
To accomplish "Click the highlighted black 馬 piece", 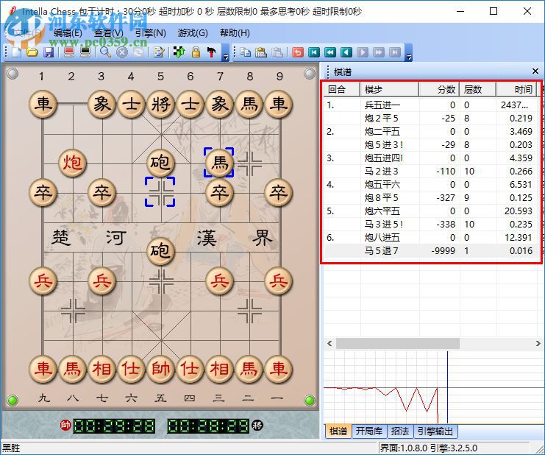I will pyautogui.click(x=219, y=163).
